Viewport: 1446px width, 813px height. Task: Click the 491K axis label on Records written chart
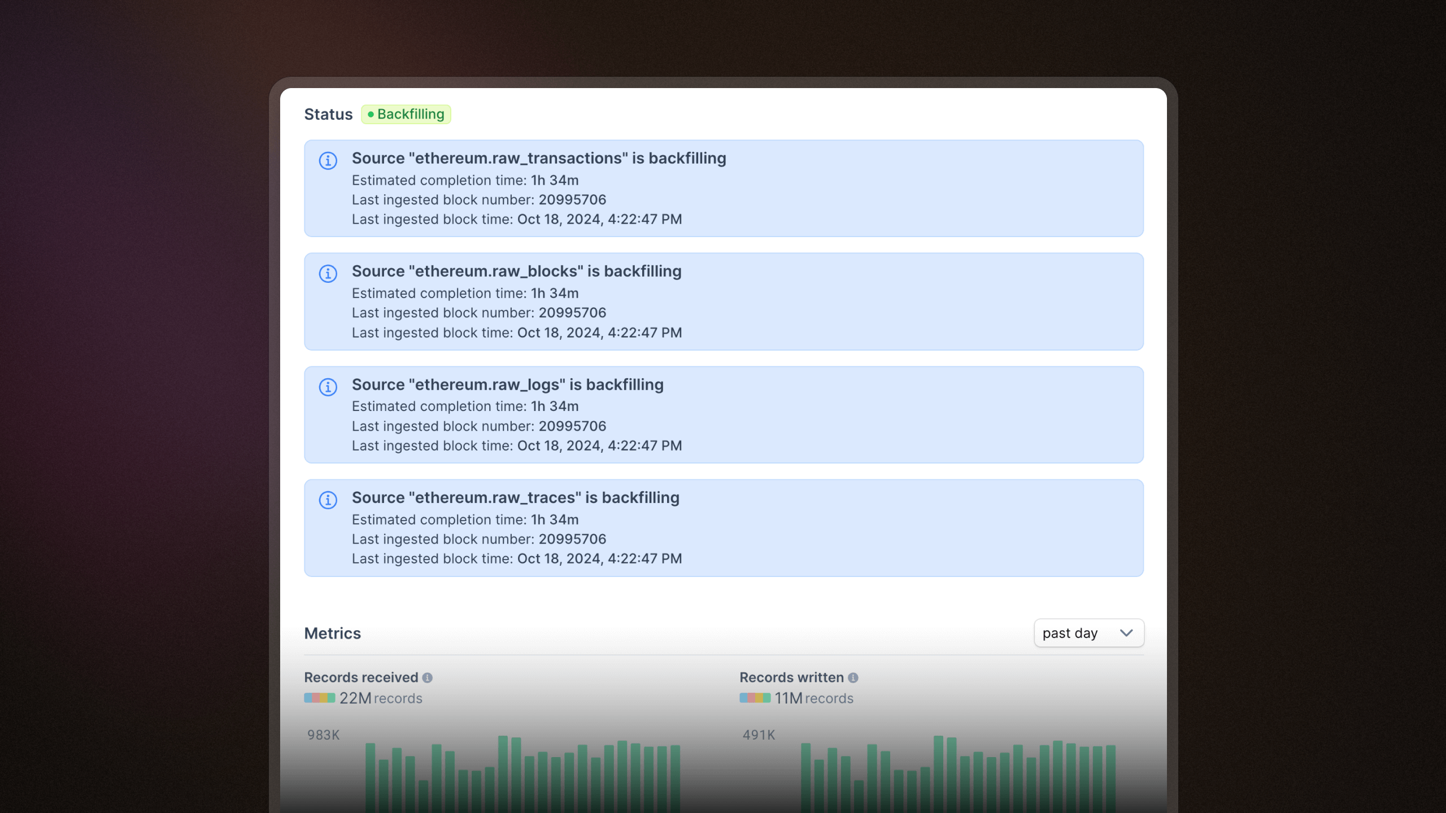tap(759, 735)
